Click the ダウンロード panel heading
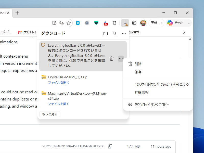 tap(53, 33)
